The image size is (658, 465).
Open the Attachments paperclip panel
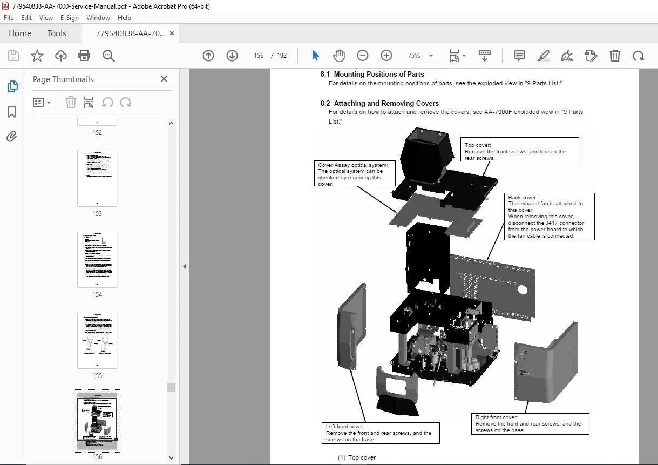coord(12,136)
